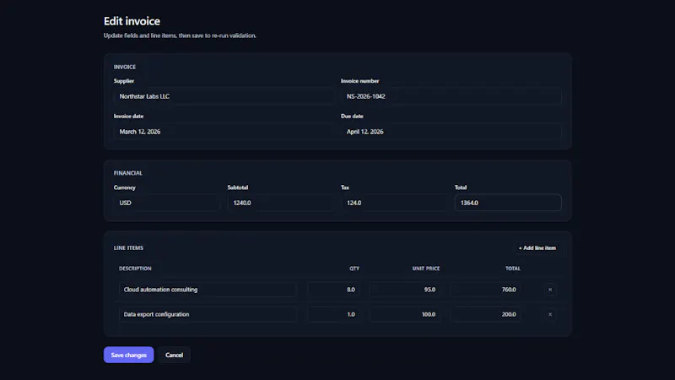The height and width of the screenshot is (380, 675).
Task: Click into the Subtotal field
Action: pyautogui.click(x=280, y=203)
